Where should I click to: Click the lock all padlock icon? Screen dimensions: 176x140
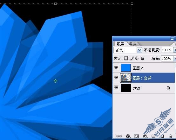click(142, 58)
